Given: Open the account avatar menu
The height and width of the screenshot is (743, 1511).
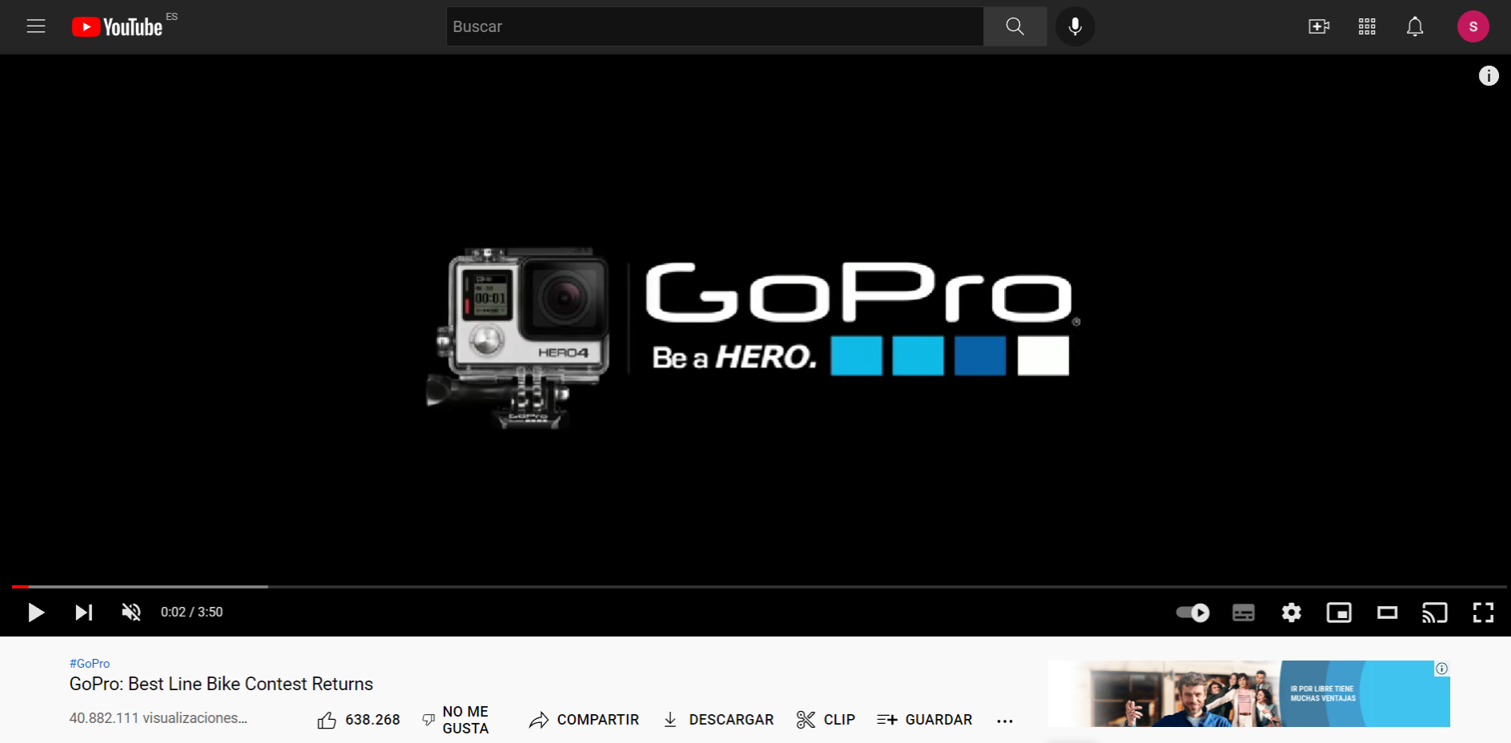Looking at the screenshot, I should [x=1473, y=26].
